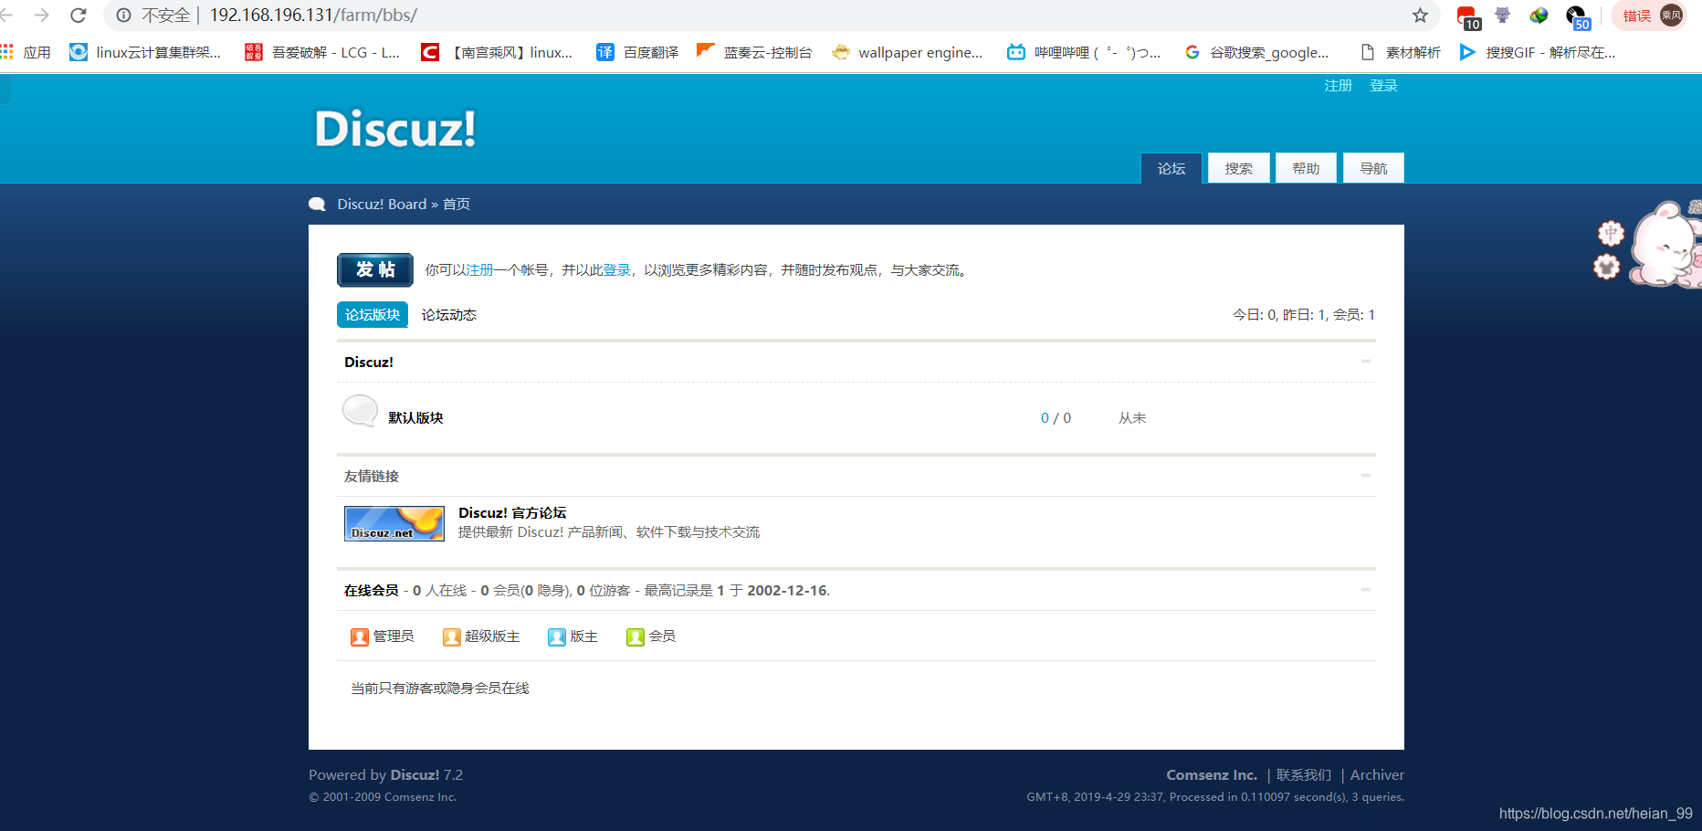Click Discuz! Board in the breadcrumb

(382, 204)
